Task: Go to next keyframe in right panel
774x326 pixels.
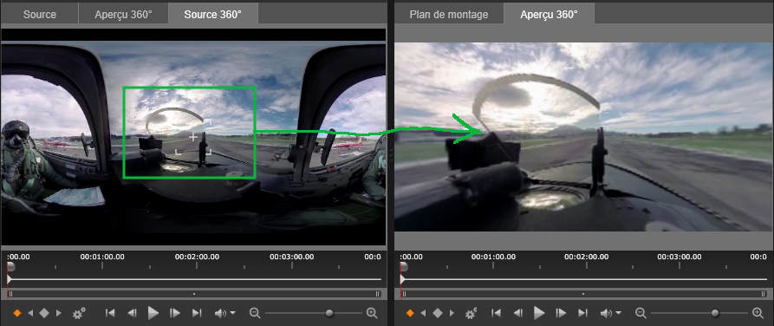Action: [x=452, y=313]
